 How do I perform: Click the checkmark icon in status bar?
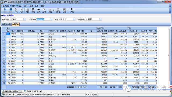[10, 94]
